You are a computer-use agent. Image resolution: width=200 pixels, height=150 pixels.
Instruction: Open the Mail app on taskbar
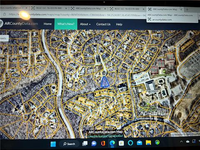click(140, 143)
